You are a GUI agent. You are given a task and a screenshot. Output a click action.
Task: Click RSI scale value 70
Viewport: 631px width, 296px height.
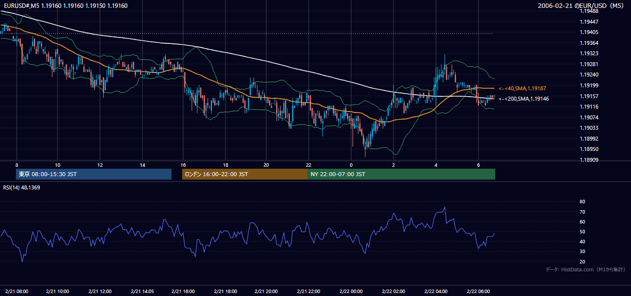[582, 212]
